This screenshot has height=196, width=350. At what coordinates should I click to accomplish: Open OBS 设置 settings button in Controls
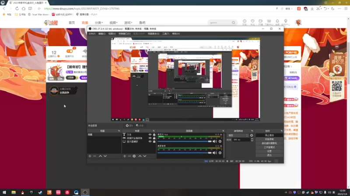[x=269, y=151]
